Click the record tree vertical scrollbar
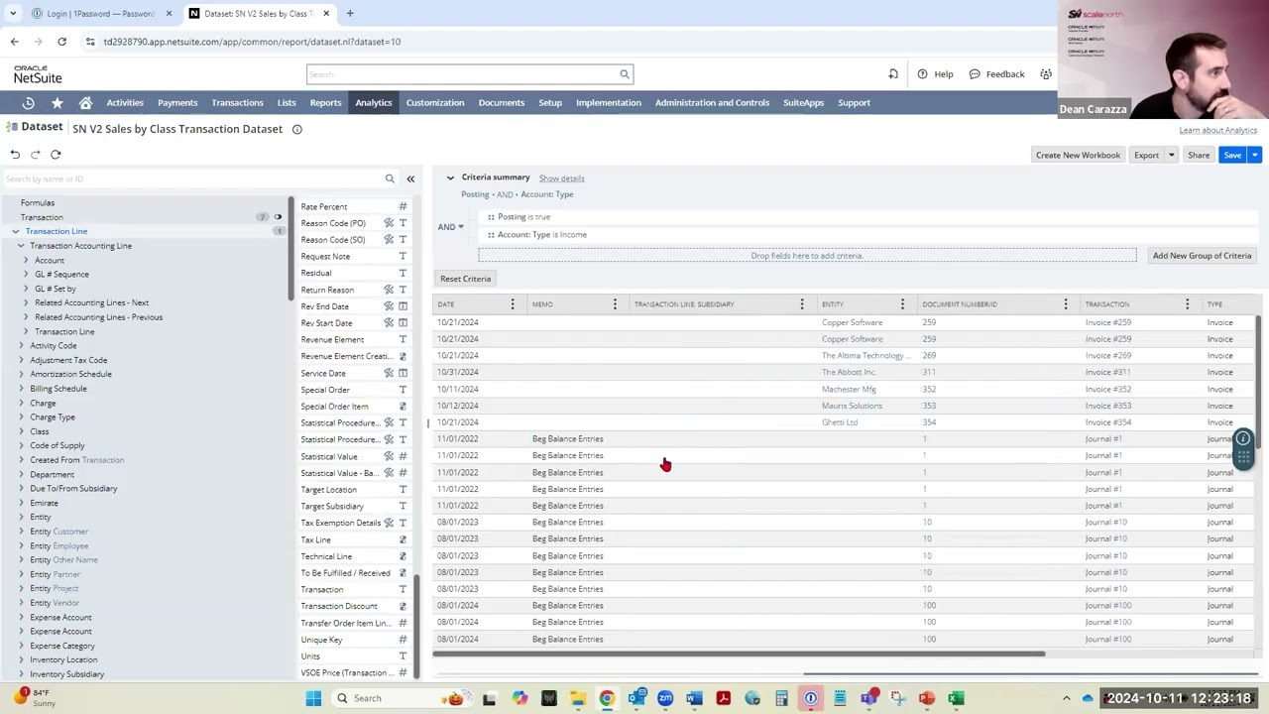Viewport: 1269px width, 714px height. click(x=290, y=248)
